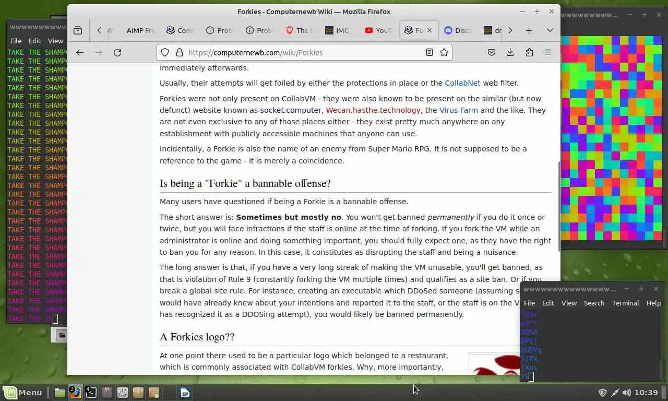Image resolution: width=668 pixels, height=401 pixels.
Task: Open Firefox View from the tab bar
Action: [x=78, y=30]
